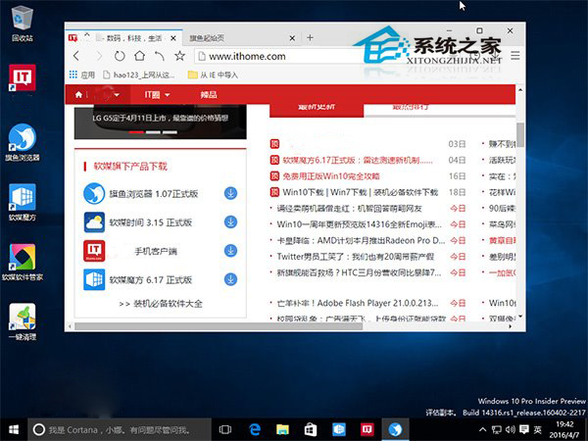This screenshot has width=588, height=441.
Task: Click the browser forward arrow
Action: pyautogui.click(x=99, y=56)
